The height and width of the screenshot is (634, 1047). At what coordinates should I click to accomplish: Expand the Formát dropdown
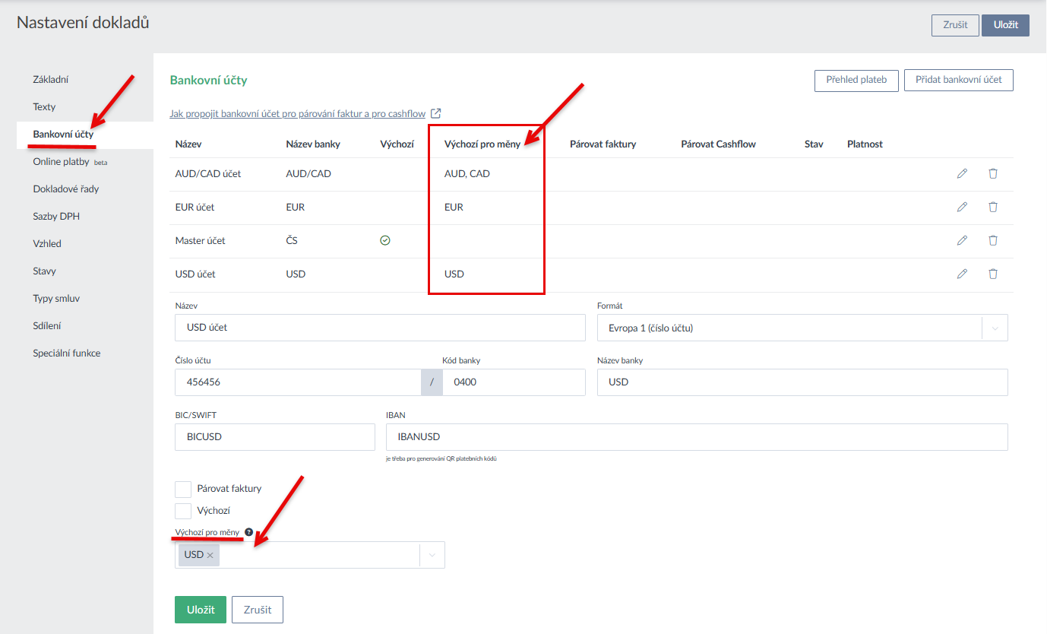(995, 328)
